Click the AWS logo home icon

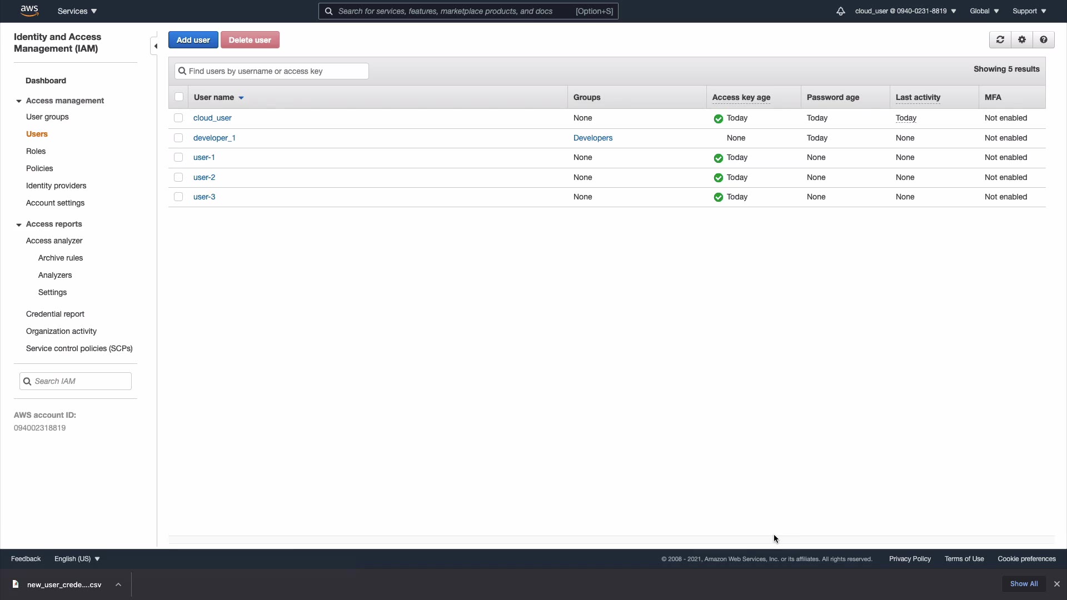tap(29, 11)
